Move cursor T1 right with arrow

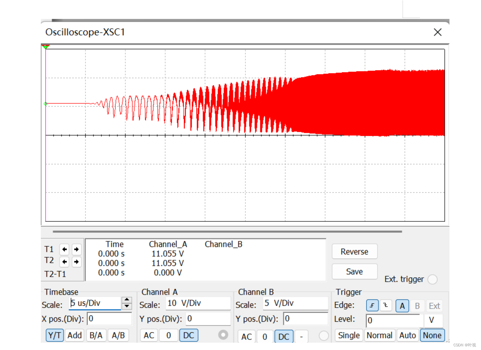coord(76,249)
